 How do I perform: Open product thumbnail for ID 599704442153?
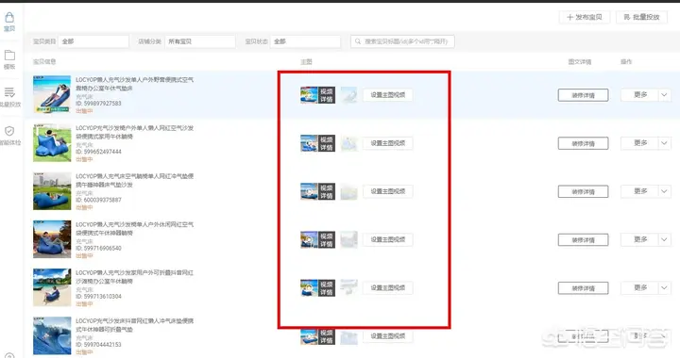click(x=52, y=335)
